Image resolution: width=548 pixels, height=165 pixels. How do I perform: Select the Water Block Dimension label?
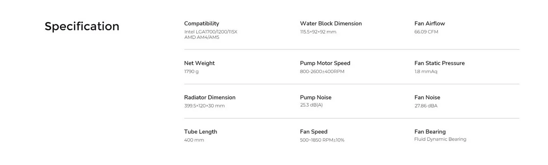click(331, 24)
